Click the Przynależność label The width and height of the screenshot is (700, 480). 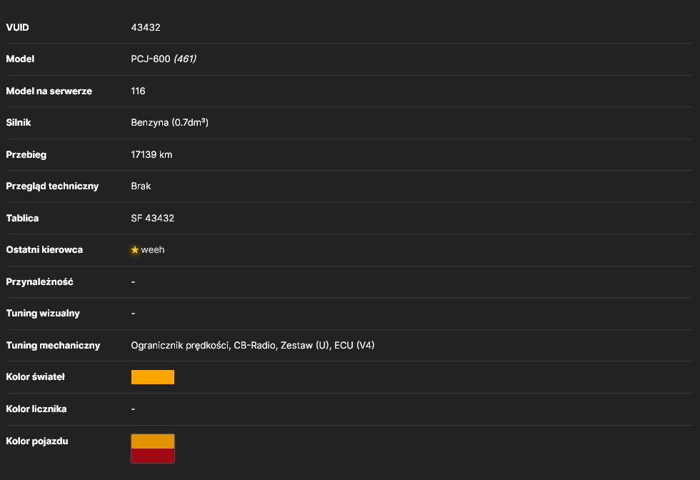(40, 281)
